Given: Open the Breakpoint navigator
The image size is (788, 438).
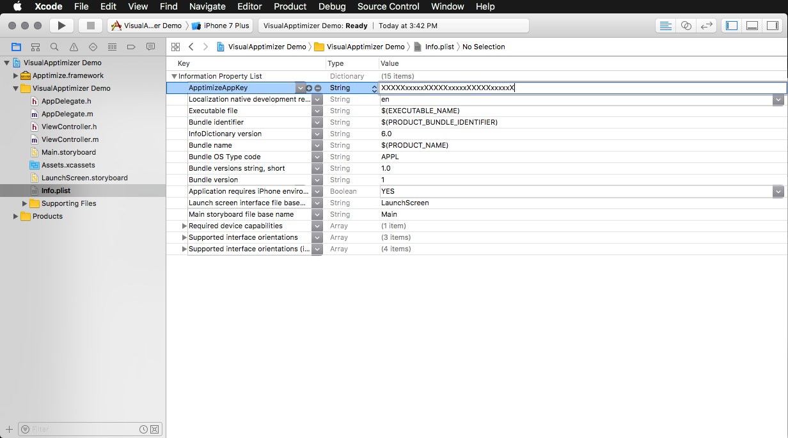Looking at the screenshot, I should [x=132, y=47].
